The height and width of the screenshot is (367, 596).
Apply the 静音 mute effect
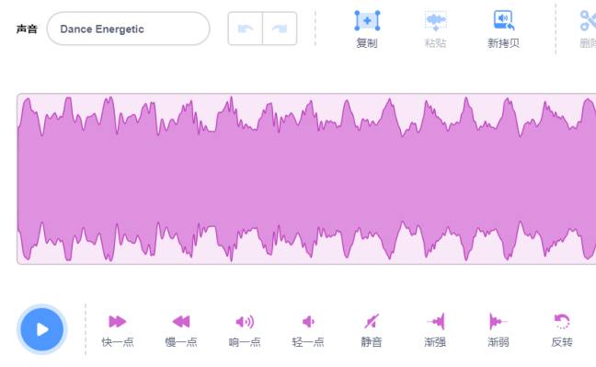tap(372, 321)
